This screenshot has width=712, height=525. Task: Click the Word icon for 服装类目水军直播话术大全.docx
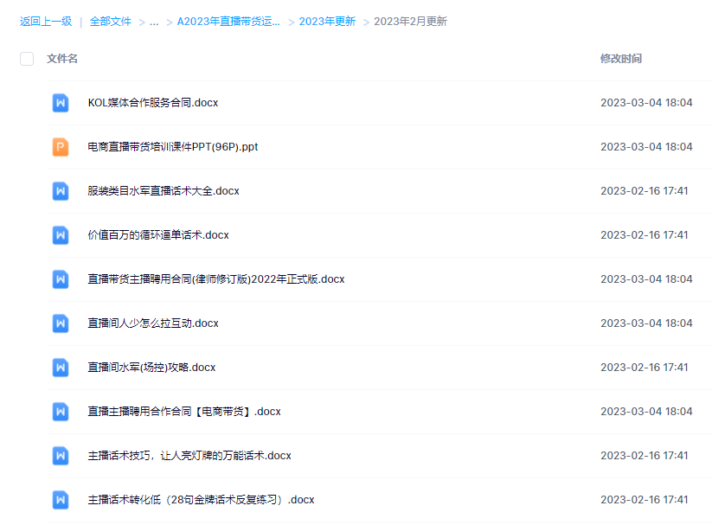tap(61, 191)
